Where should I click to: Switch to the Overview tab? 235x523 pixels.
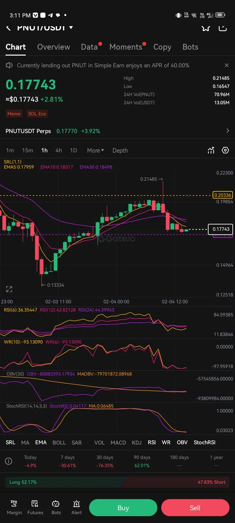coord(54,47)
